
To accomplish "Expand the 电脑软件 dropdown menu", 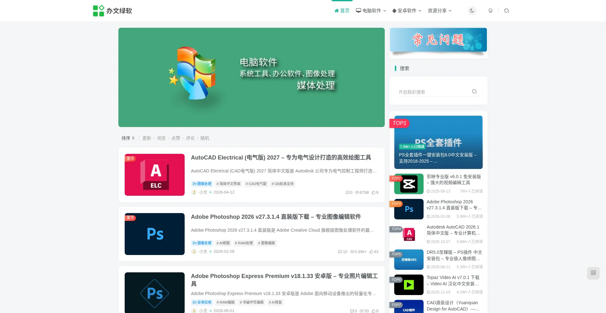I will coord(371,11).
